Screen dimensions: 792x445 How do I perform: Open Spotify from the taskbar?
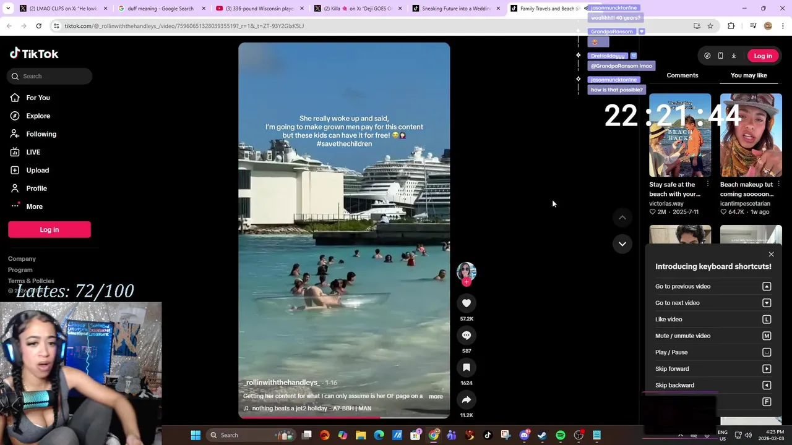(561, 435)
